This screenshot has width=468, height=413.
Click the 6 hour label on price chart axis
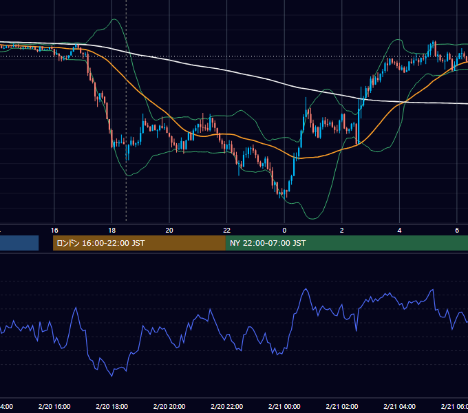coord(457,231)
